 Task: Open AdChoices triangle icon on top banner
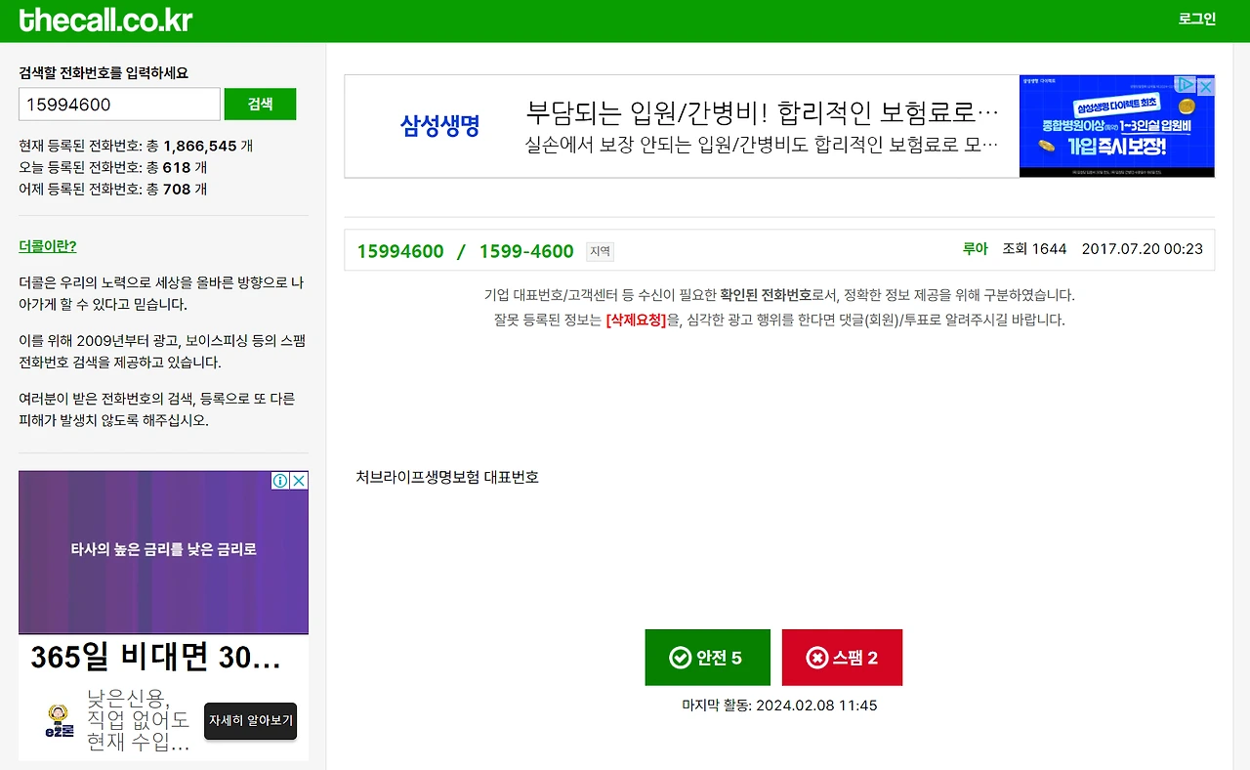click(1185, 86)
